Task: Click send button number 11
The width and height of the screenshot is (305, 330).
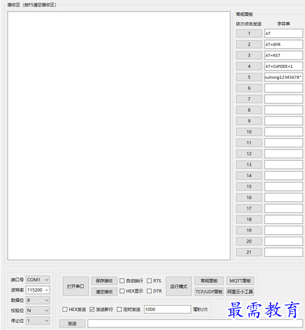Action: coord(249,142)
